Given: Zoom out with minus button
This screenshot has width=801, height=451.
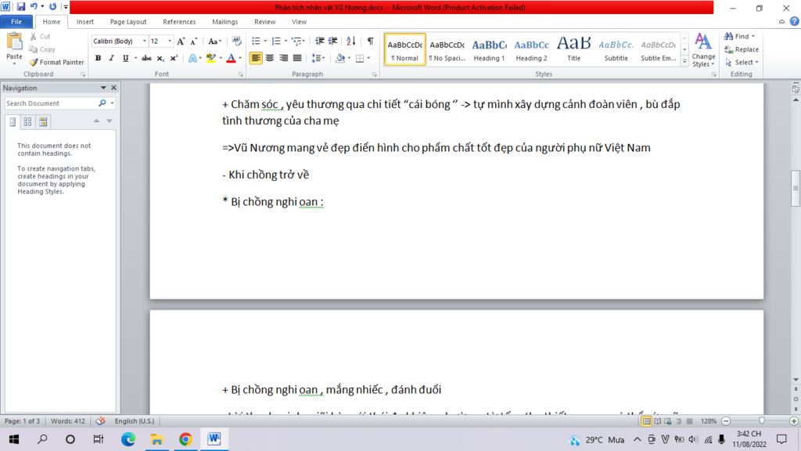Looking at the screenshot, I should click(726, 420).
